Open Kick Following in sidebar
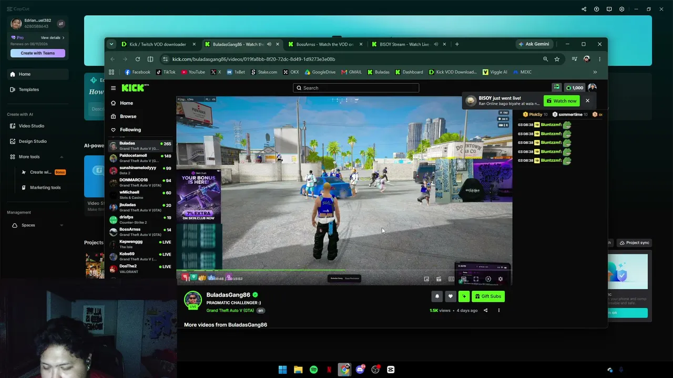 tap(126, 130)
